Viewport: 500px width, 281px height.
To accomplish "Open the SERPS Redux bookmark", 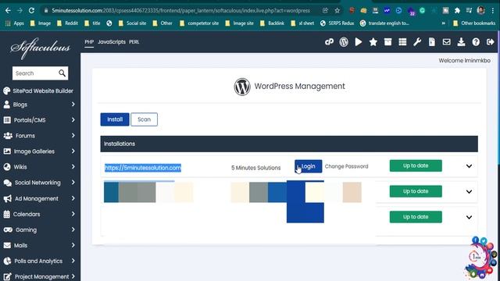I will (x=337, y=23).
